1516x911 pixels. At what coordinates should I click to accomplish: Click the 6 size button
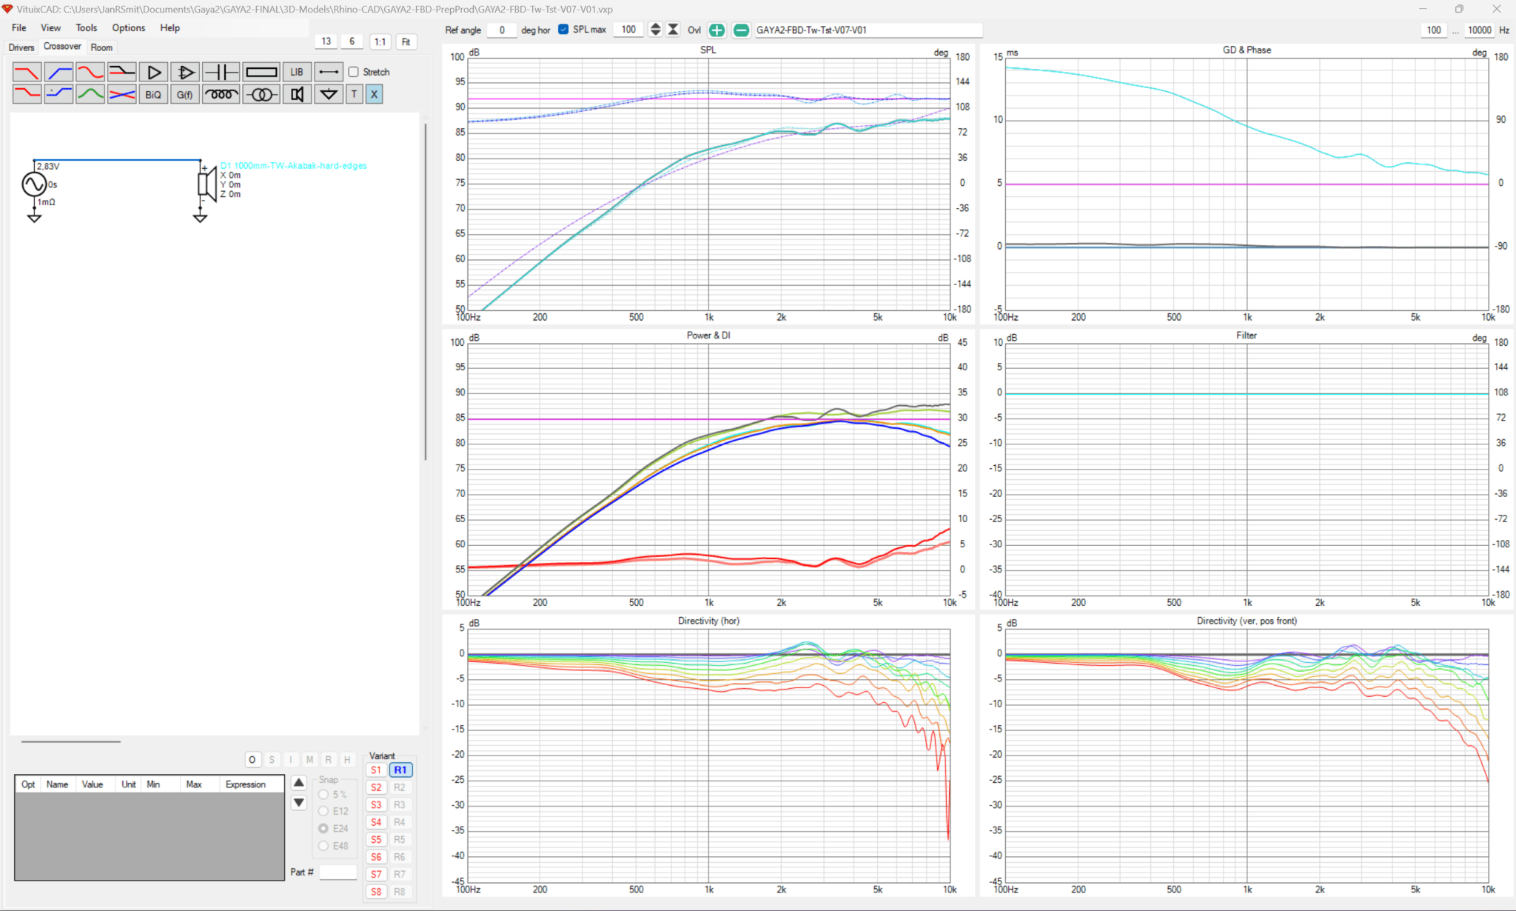(x=352, y=41)
